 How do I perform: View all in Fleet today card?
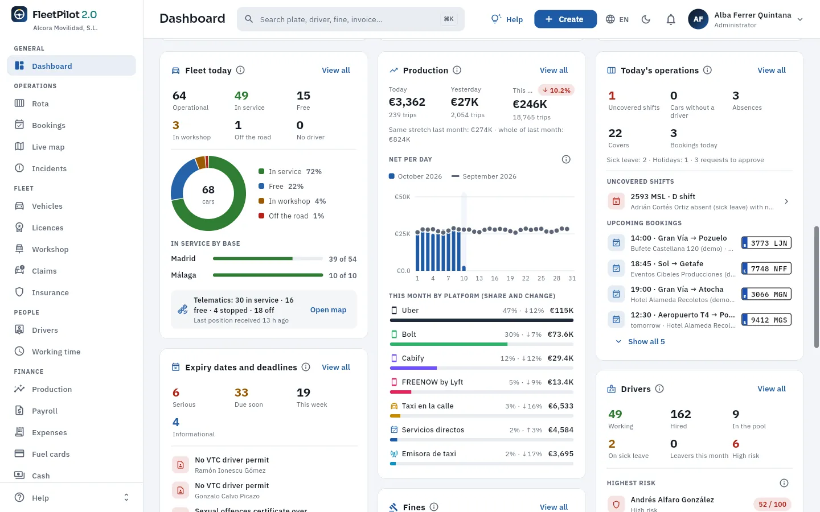[x=336, y=70]
